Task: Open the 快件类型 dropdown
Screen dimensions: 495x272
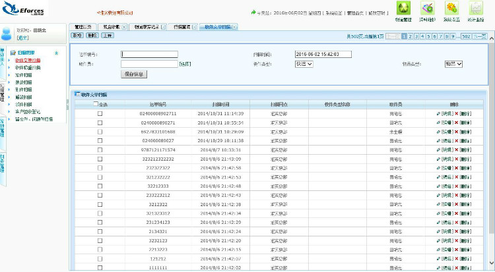Action: point(304,64)
